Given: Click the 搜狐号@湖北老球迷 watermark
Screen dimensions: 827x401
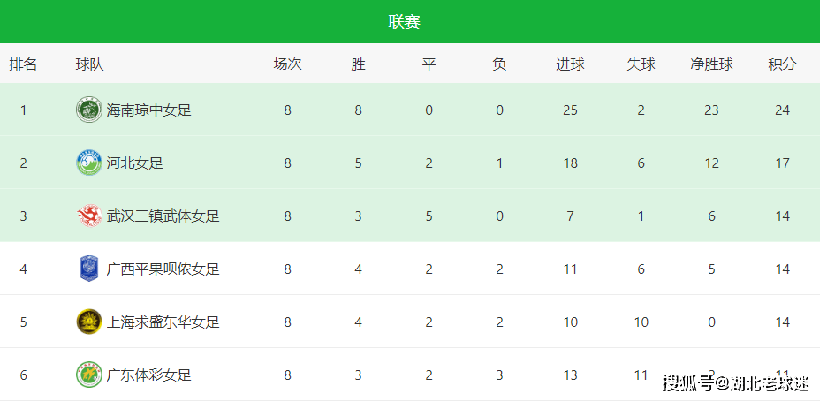Looking at the screenshot, I should pyautogui.click(x=736, y=383).
